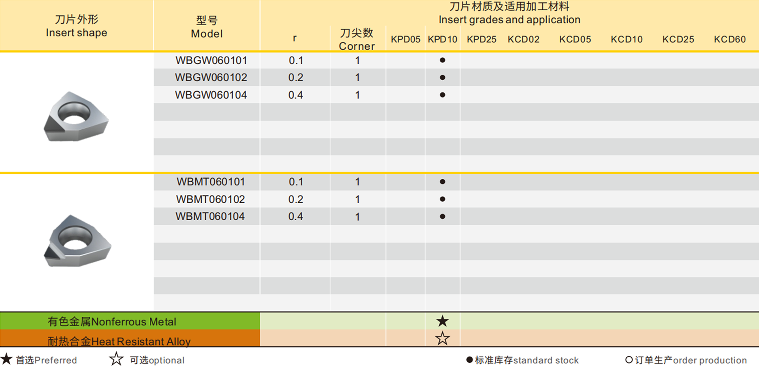The width and height of the screenshot is (759, 374).
Task: Click the filled star in Nonferrous Metal row
Action: click(x=442, y=321)
